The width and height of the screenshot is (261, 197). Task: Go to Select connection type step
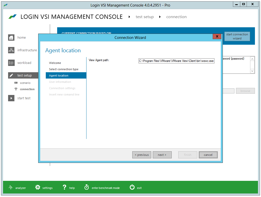tap(63, 69)
